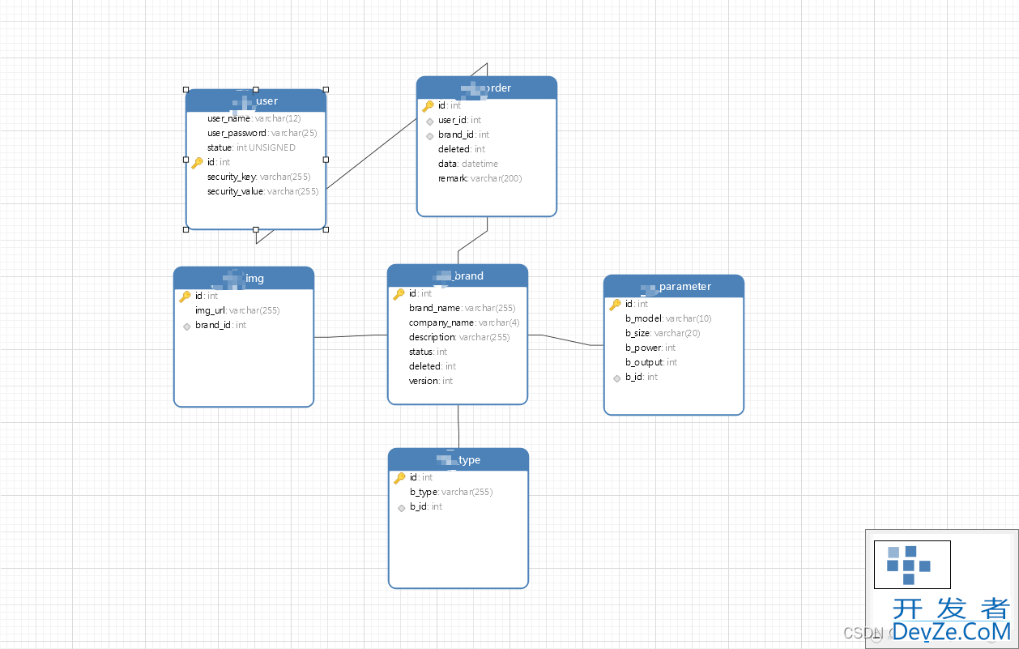Image resolution: width=1019 pixels, height=649 pixels.
Task: Select the relation line between img and brand
Action: pos(351,336)
